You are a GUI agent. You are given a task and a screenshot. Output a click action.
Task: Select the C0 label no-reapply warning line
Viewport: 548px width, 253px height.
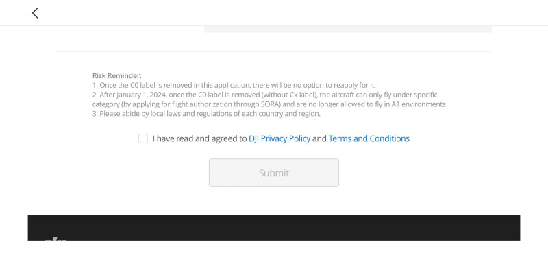coord(234,85)
